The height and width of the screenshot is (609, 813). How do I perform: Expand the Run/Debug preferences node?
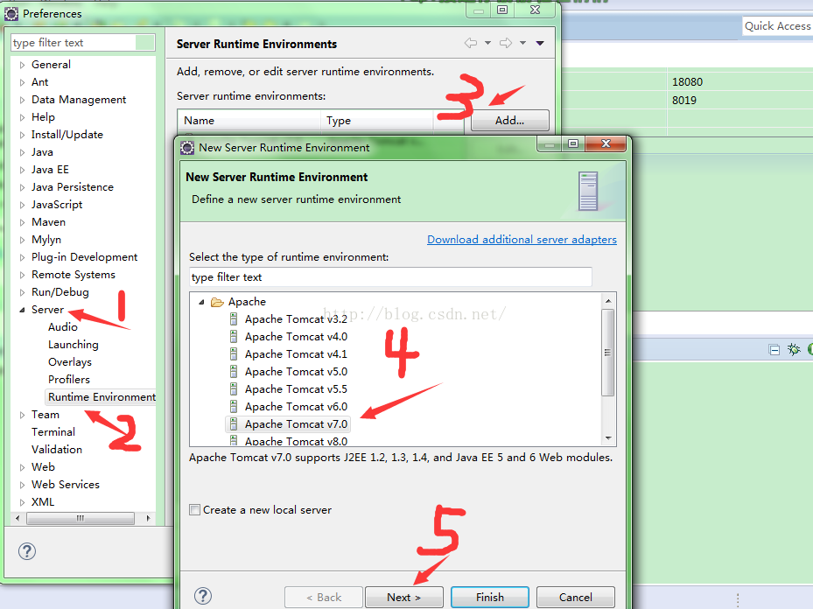(22, 292)
